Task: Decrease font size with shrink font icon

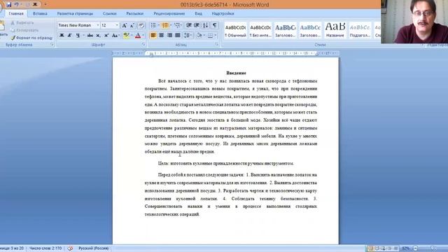Action: click(x=132, y=25)
